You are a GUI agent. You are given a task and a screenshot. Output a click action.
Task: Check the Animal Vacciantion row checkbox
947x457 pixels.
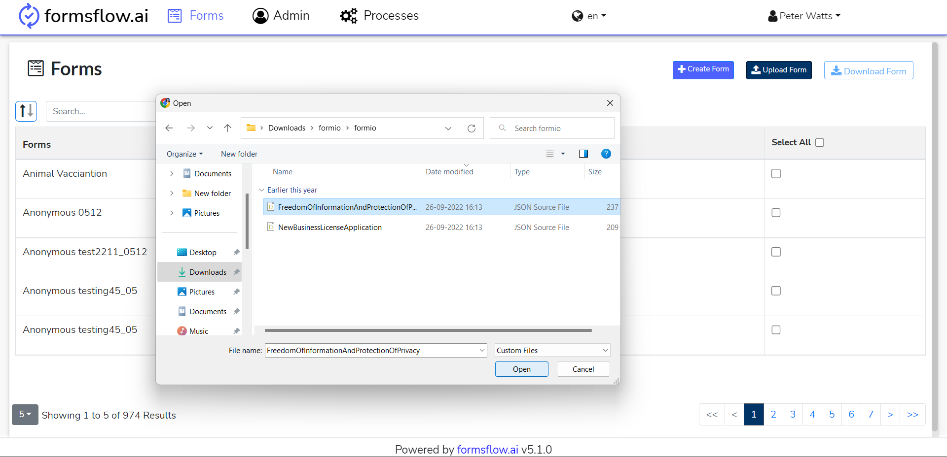[776, 173]
